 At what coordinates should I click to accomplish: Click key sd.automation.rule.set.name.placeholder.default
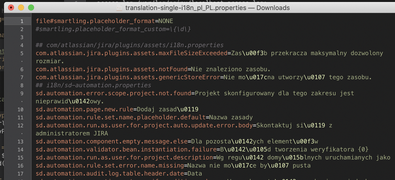[121, 117]
